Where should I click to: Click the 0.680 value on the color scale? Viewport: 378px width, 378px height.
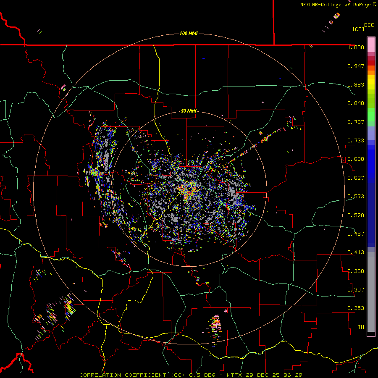(356, 159)
